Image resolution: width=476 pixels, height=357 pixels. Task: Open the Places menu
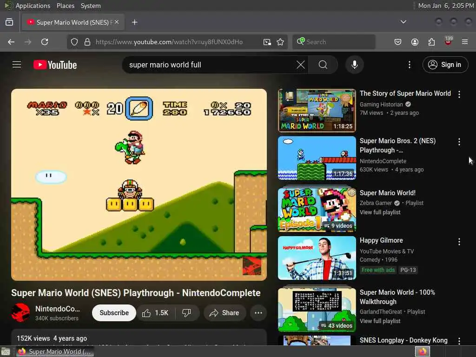[x=66, y=6]
